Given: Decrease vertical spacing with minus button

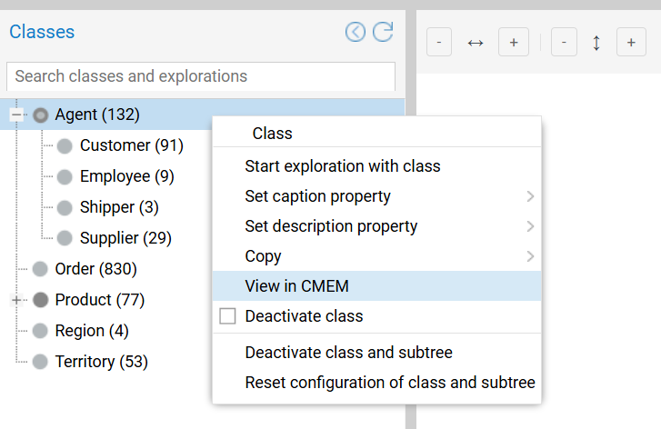Looking at the screenshot, I should (564, 43).
